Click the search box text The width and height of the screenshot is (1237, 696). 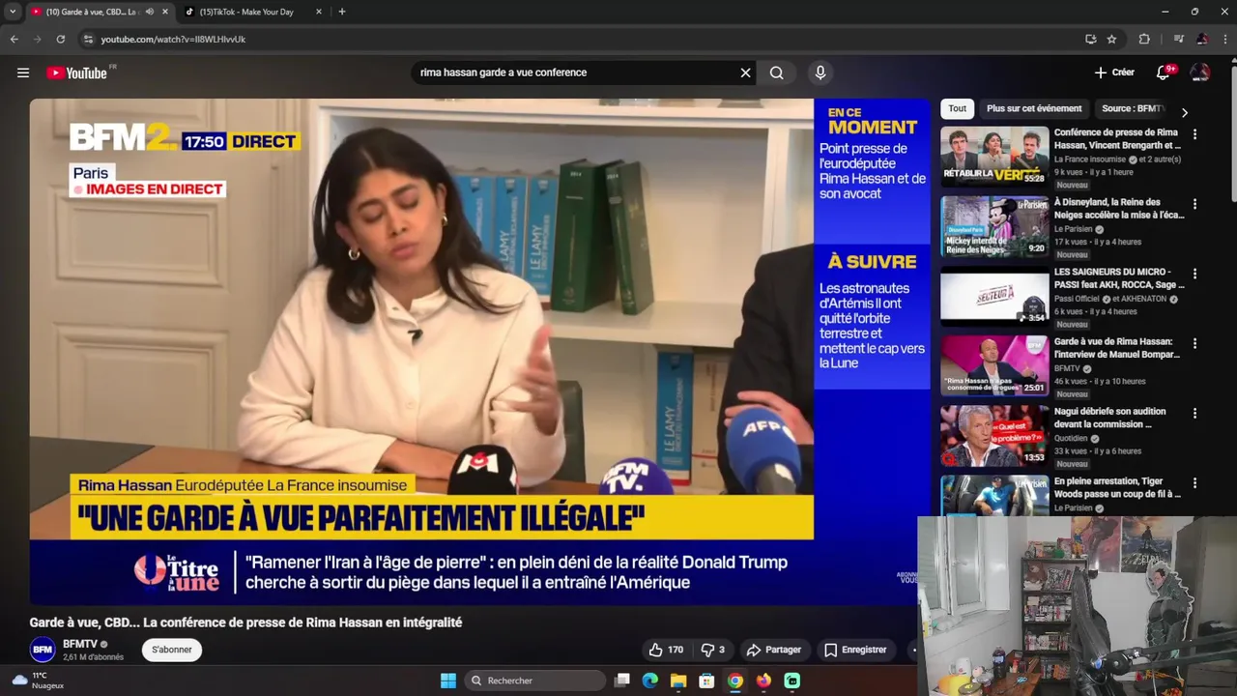pyautogui.click(x=503, y=72)
